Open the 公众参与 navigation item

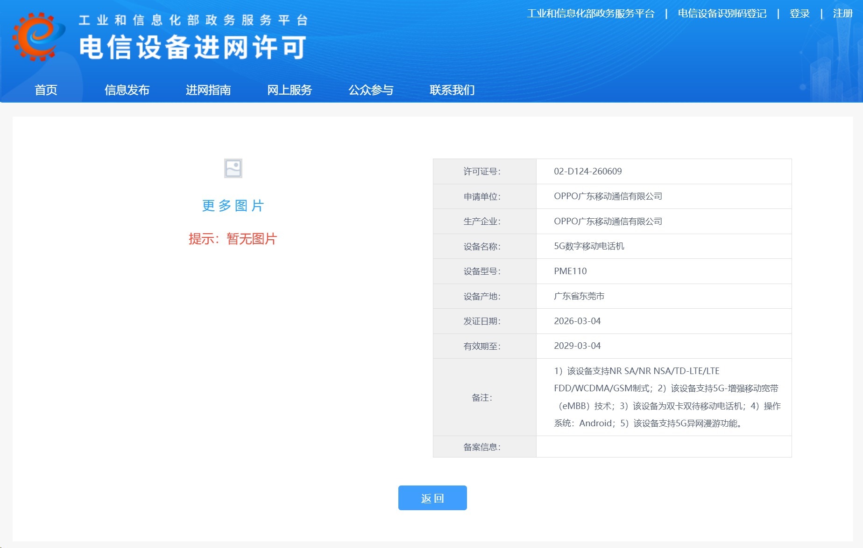[371, 90]
